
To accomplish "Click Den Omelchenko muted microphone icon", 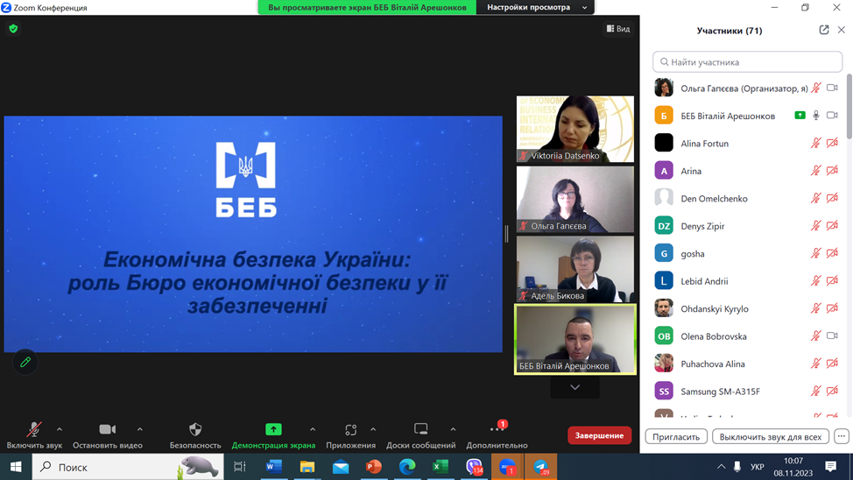I will click(x=815, y=198).
